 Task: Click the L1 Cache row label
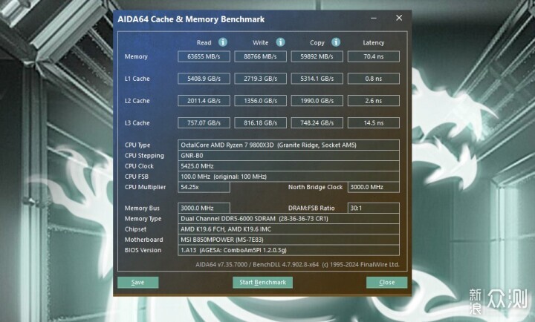pyautogui.click(x=137, y=79)
